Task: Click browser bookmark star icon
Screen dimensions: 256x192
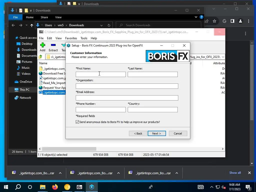Action: click(x=214, y=21)
